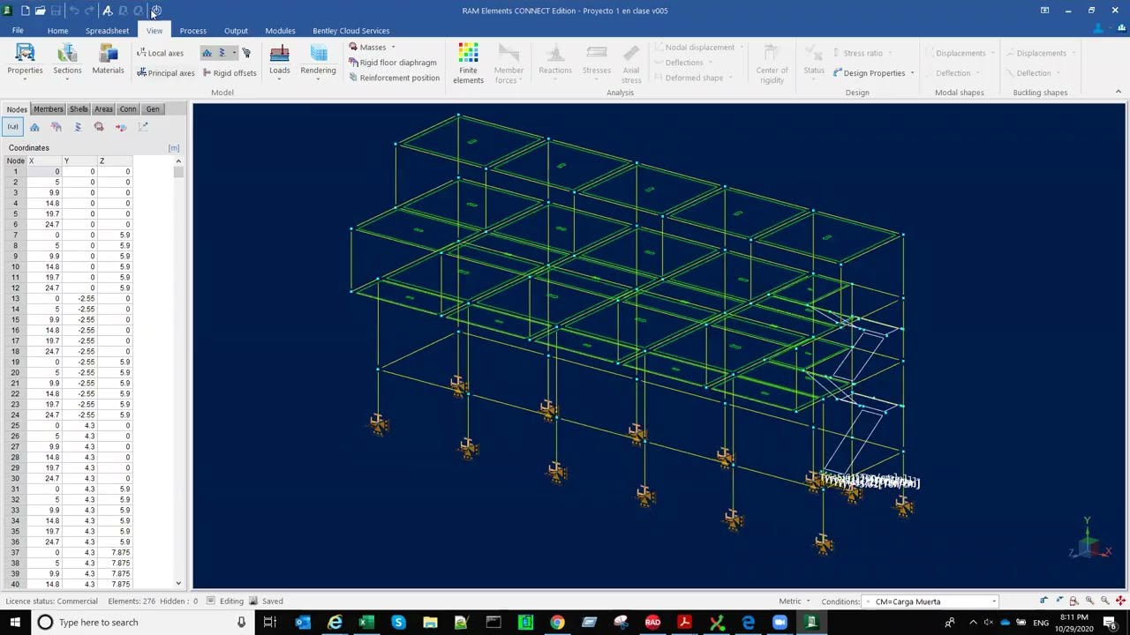The image size is (1130, 635).
Task: Open Google Chrome from the taskbar
Action: 557,623
